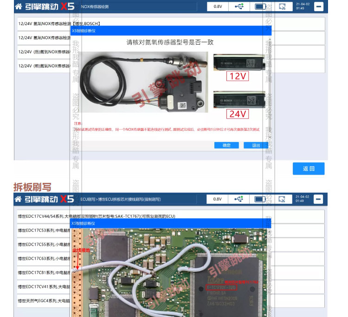Select the 24V Bosch sensor label image
The height and width of the screenshot is (317, 348).
click(x=239, y=100)
